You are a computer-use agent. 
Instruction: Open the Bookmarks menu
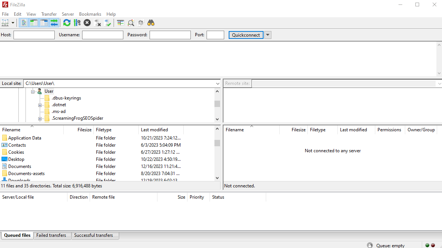[90, 14]
